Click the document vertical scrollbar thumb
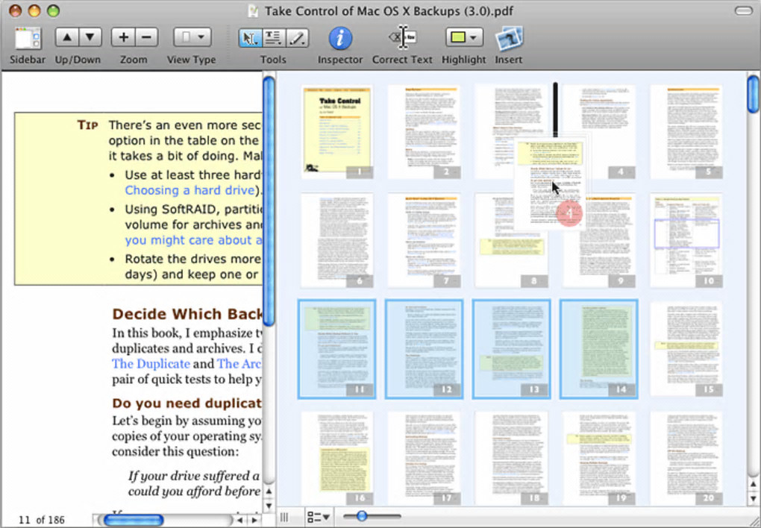 click(269, 201)
